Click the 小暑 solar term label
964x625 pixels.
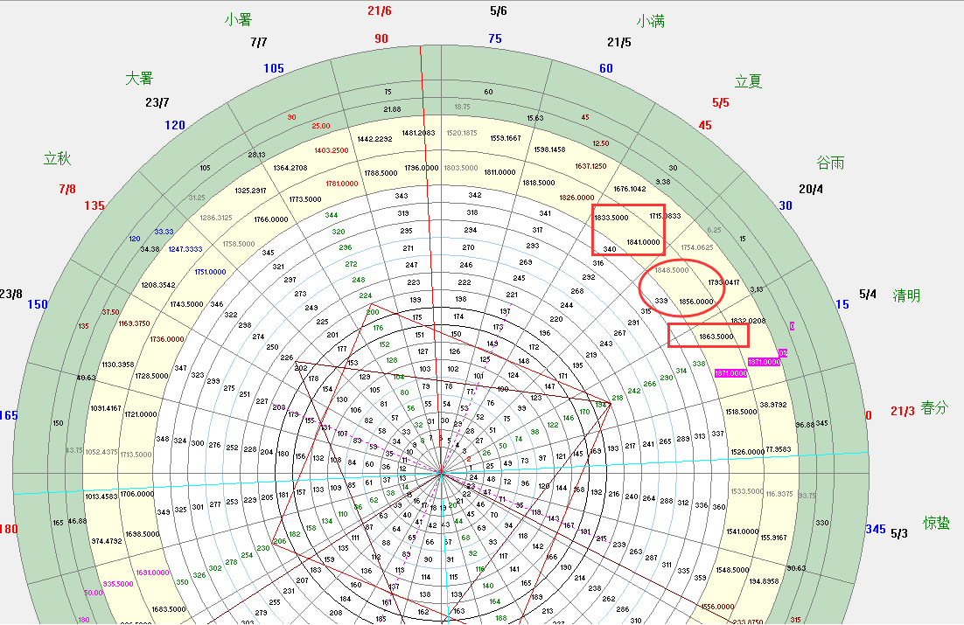click(238, 19)
